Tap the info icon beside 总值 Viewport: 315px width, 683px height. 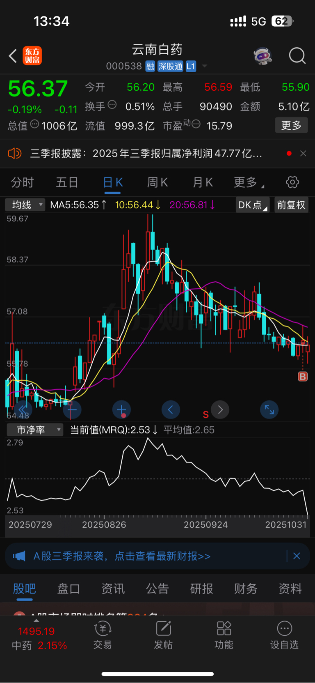pyautogui.click(x=35, y=124)
